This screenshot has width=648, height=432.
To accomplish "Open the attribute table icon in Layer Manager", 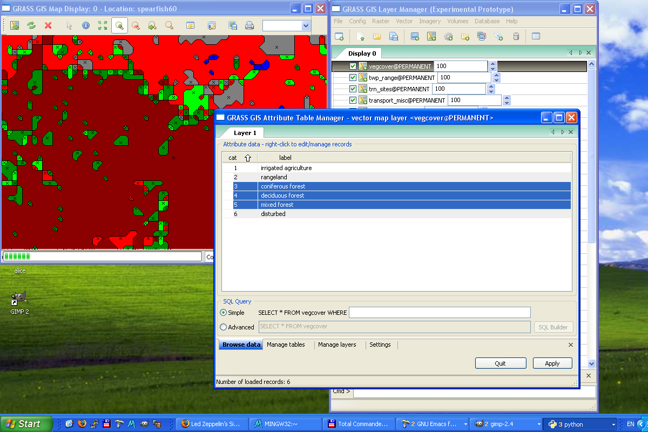I will click(536, 36).
